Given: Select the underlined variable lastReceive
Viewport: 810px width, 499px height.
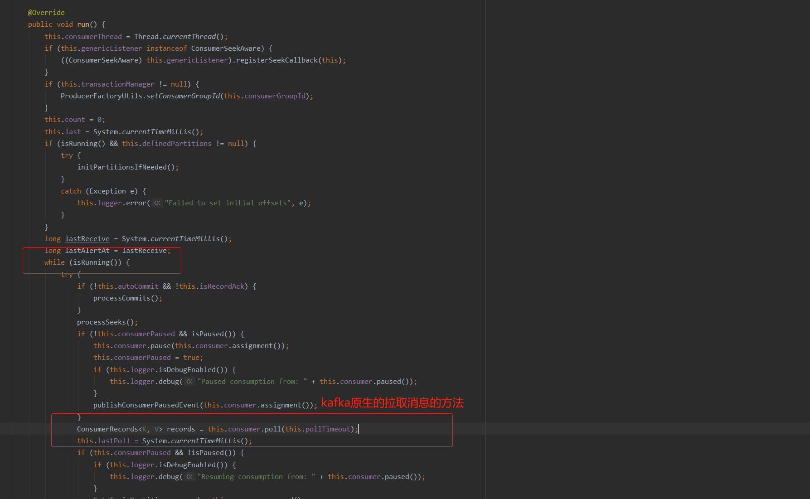Looking at the screenshot, I should pos(87,238).
